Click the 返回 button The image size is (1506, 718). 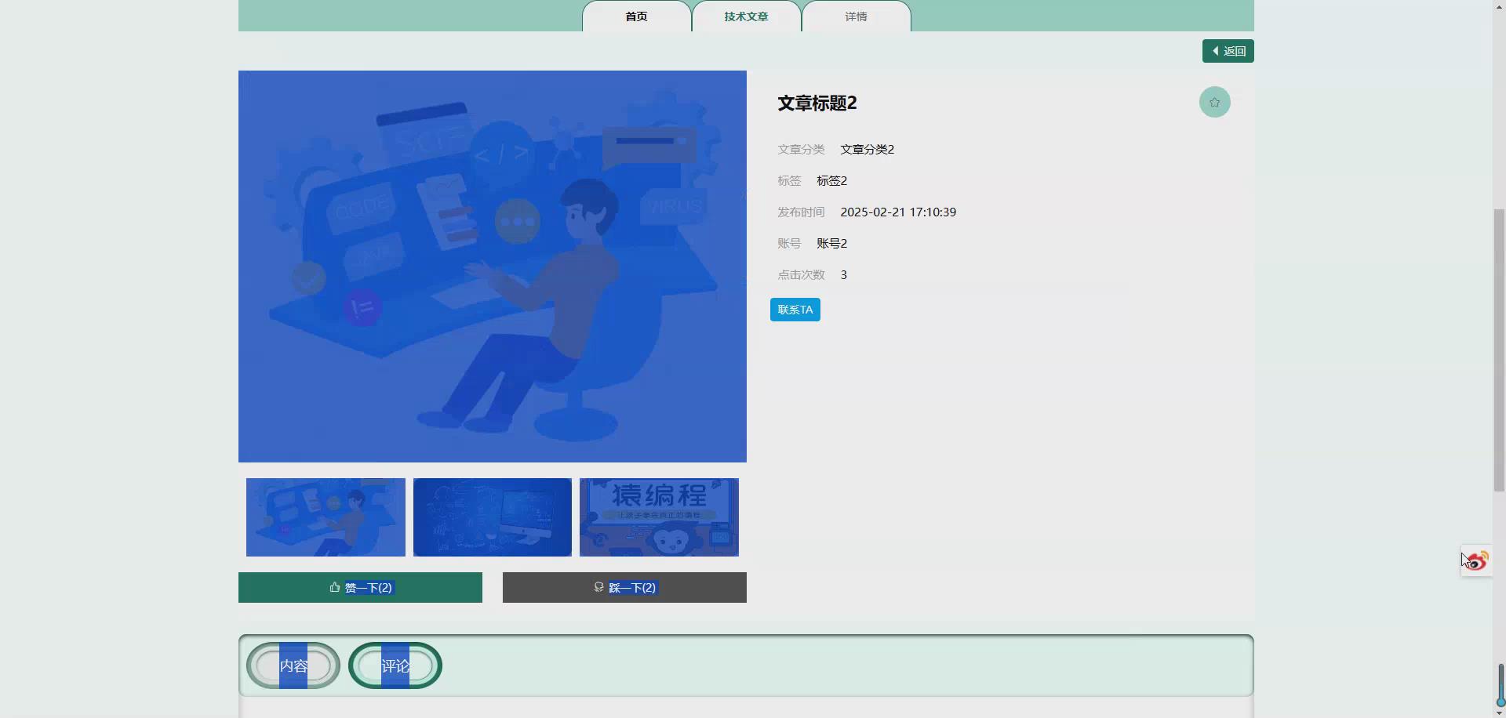(x=1228, y=51)
